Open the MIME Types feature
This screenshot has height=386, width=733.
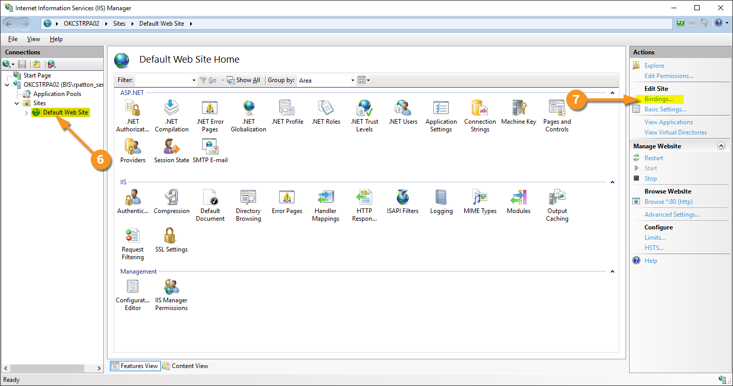[480, 202]
